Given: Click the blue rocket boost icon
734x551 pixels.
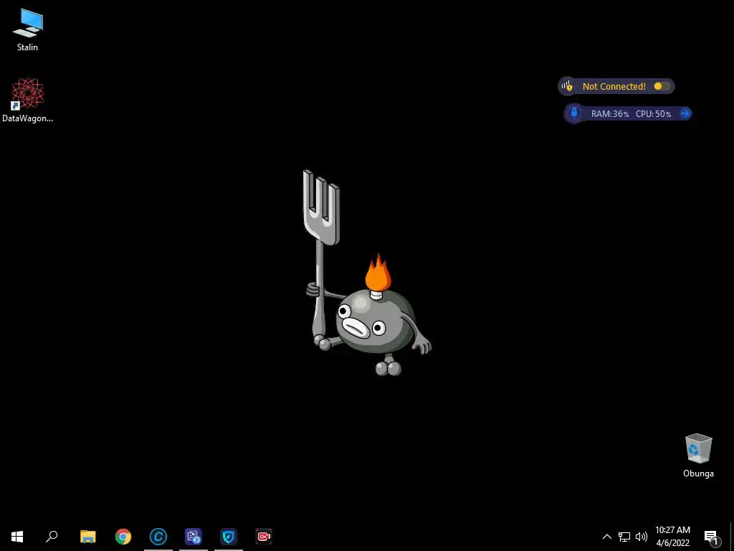Looking at the screenshot, I should click(x=574, y=113).
